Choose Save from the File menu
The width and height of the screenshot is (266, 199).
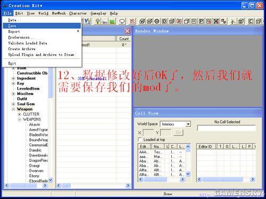[42, 26]
